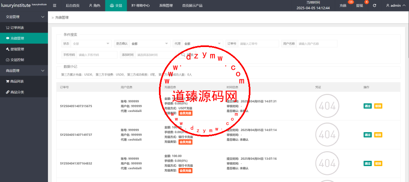Click submit time 2025年04月04日 13:07:16

click(258, 159)
